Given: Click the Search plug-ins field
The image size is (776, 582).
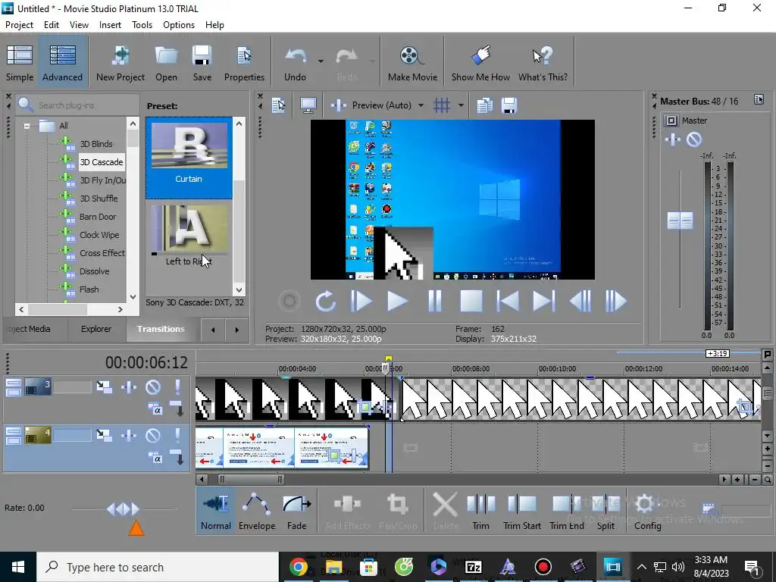Looking at the screenshot, I should 77,105.
